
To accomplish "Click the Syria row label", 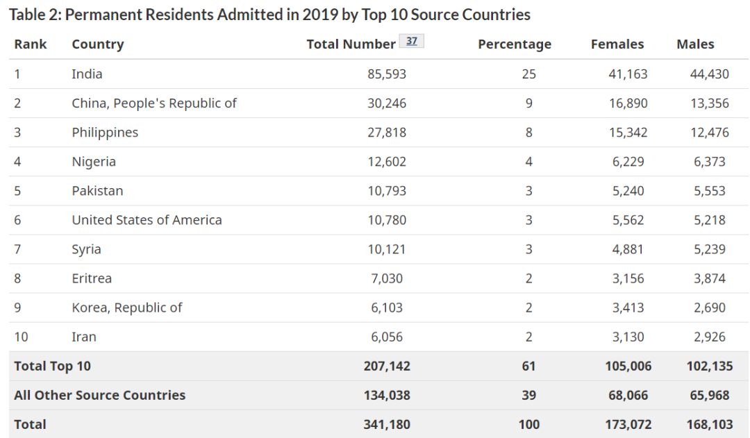I will [86, 249].
